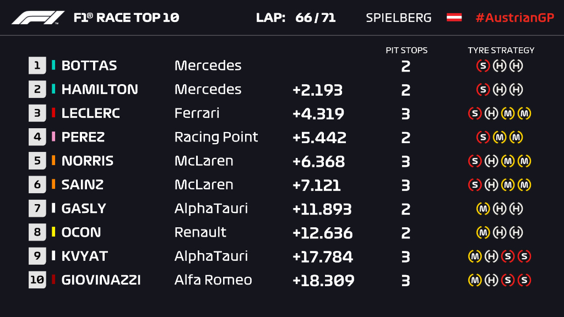Click the soft tyre icon in Bottas' strategy
The image size is (564, 317).
[482, 65]
